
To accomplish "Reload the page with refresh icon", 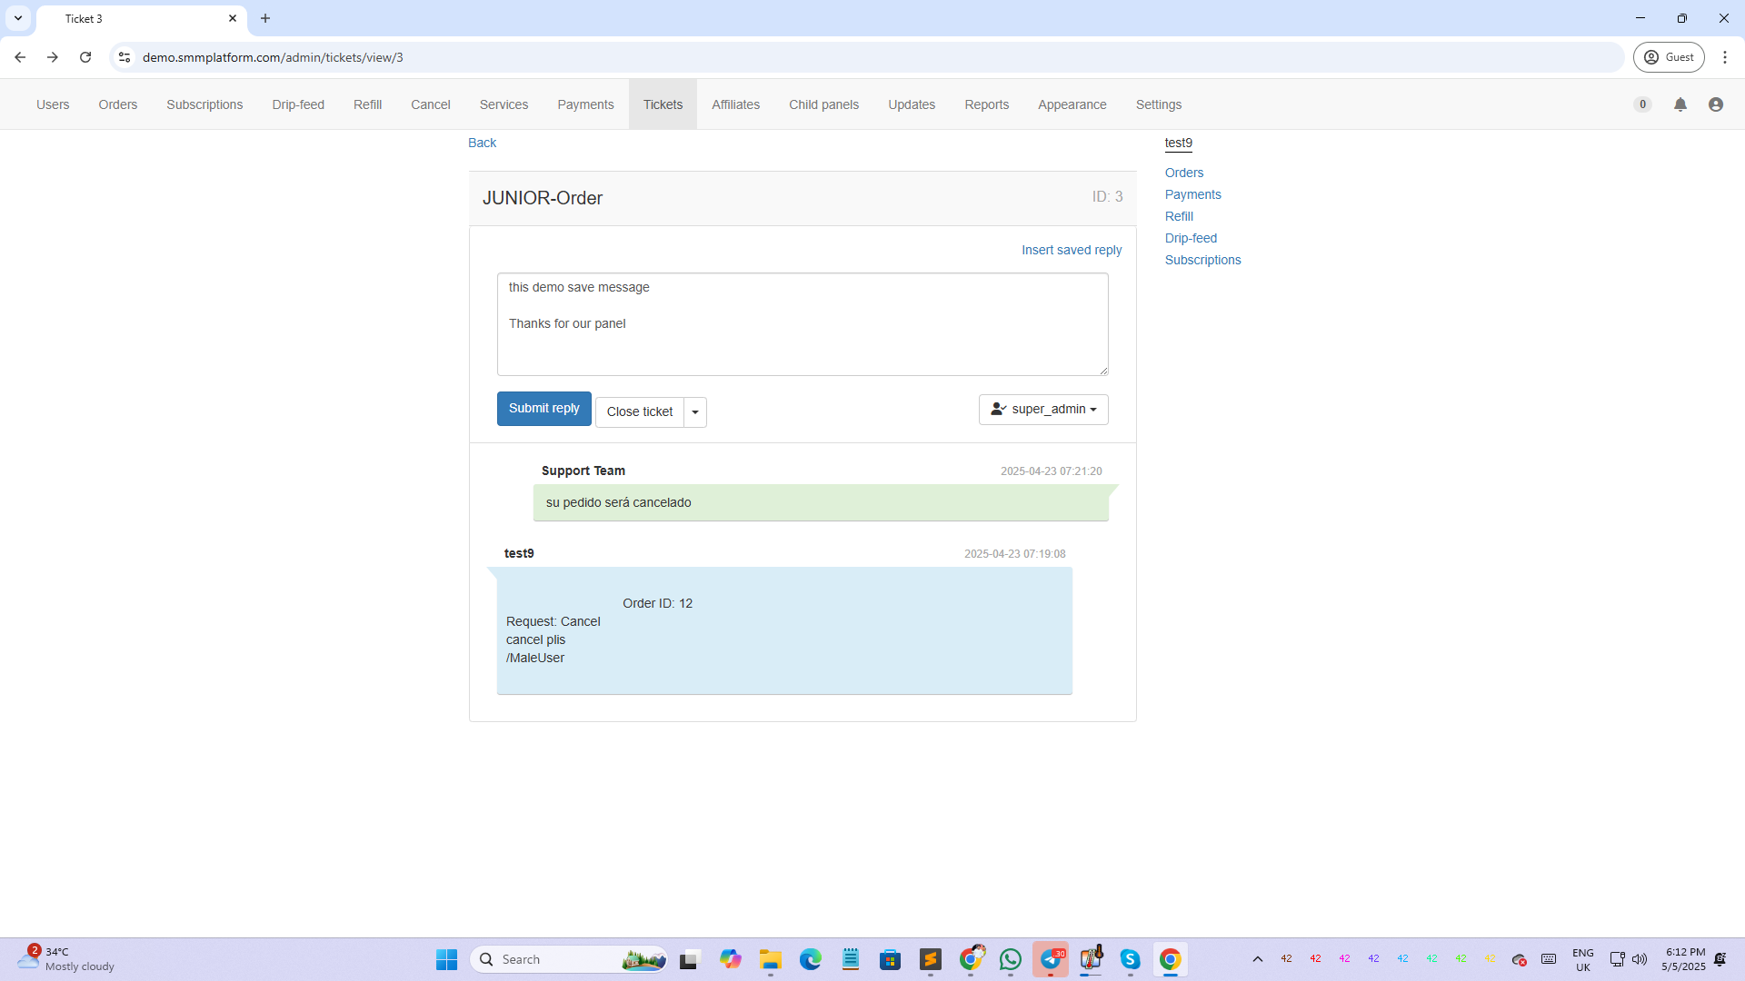I will coord(85,57).
